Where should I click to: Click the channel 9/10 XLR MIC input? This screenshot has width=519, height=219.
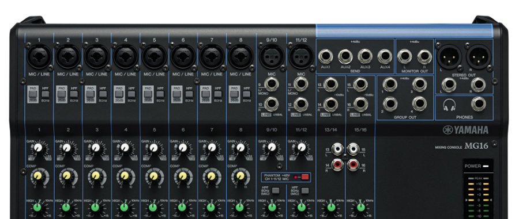[x=272, y=56]
